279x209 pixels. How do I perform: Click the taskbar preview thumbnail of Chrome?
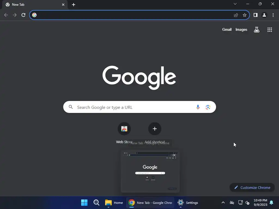tap(150, 171)
